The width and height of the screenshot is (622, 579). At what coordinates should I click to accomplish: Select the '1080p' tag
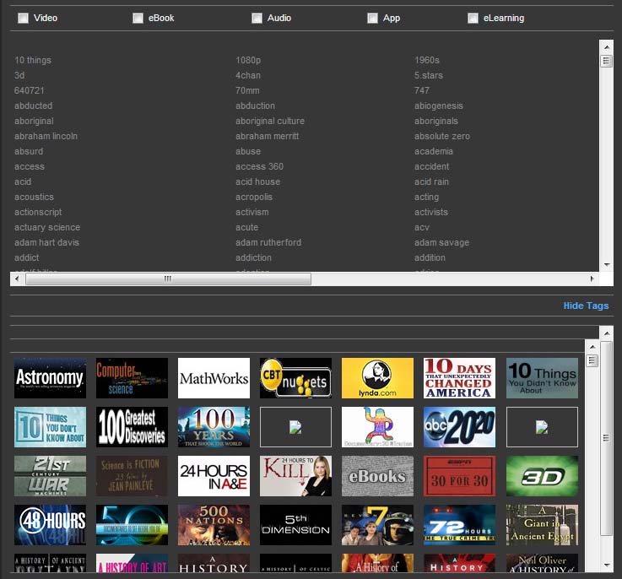[248, 60]
